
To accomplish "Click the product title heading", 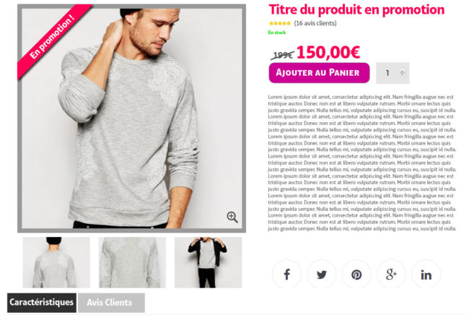I will coord(356,9).
